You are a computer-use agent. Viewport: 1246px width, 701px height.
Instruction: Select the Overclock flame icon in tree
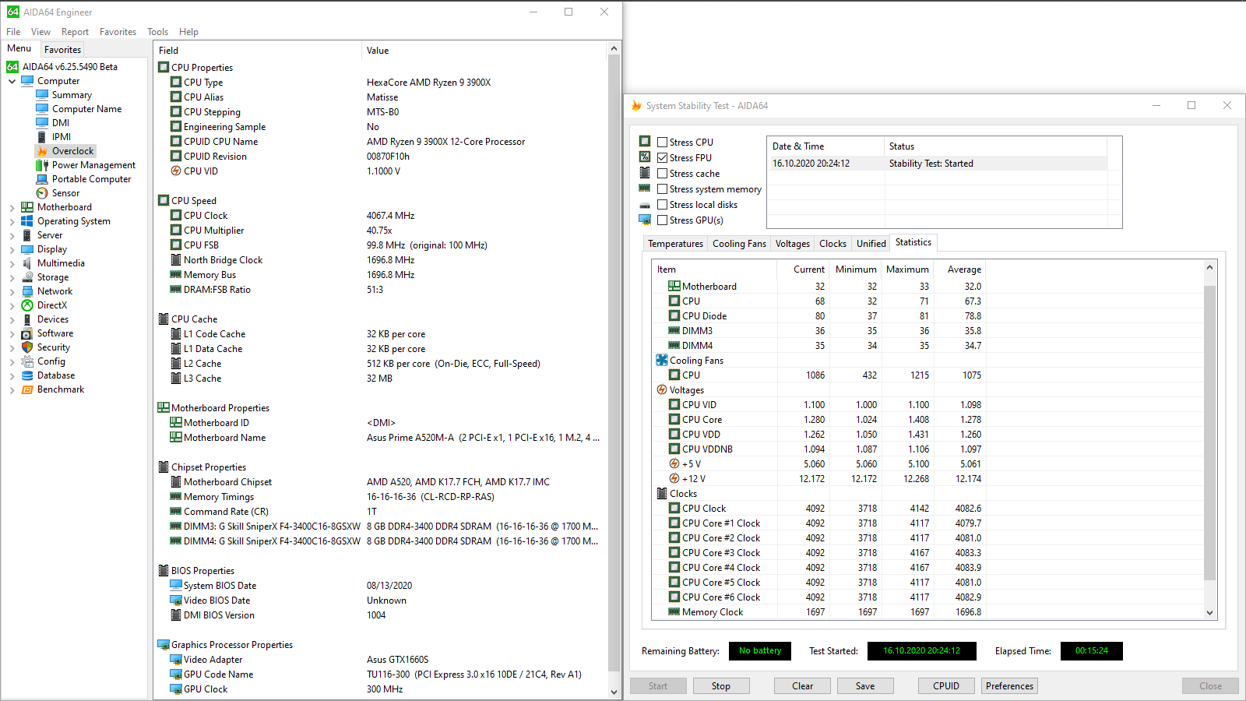point(42,151)
